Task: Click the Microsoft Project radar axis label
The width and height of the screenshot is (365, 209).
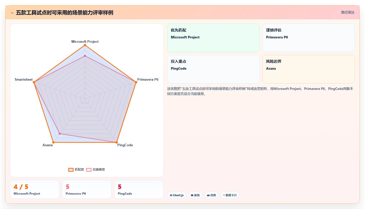Action: 85,41
